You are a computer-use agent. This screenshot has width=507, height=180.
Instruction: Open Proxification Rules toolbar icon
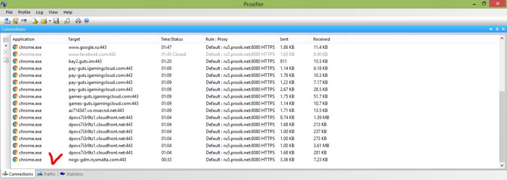[x=15, y=21]
